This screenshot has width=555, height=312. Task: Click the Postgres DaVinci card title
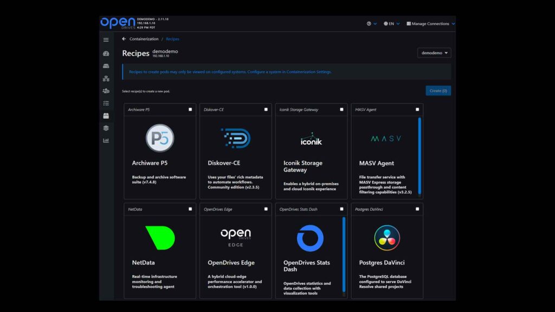click(382, 263)
